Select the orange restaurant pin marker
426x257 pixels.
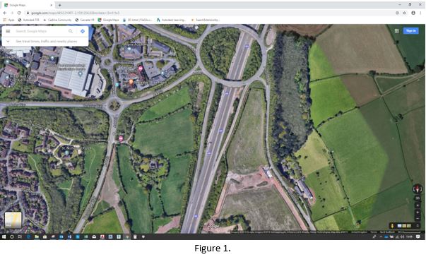tap(131, 82)
